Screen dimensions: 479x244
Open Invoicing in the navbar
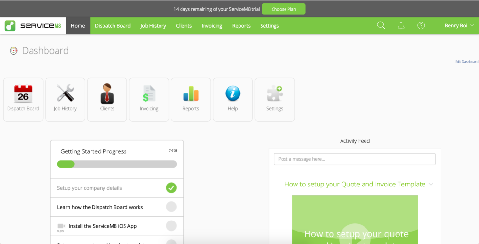pos(212,26)
